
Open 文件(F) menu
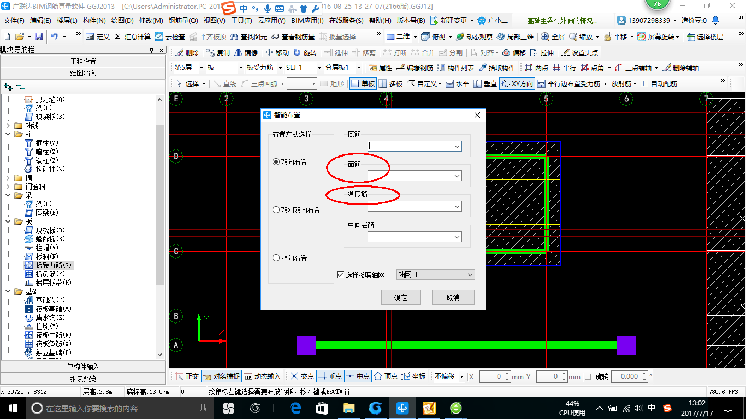point(14,21)
